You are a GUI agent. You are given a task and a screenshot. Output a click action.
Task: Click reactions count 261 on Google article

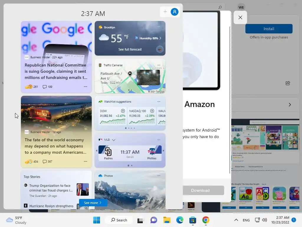point(32,87)
